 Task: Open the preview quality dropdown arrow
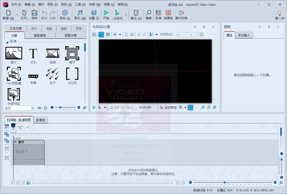click(x=185, y=107)
